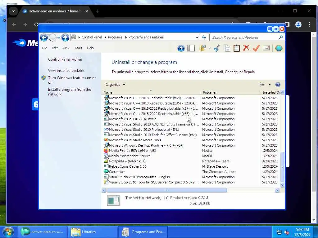The width and height of the screenshot is (318, 238).
Task: Sort by the Publisher column header
Action: click(x=230, y=92)
